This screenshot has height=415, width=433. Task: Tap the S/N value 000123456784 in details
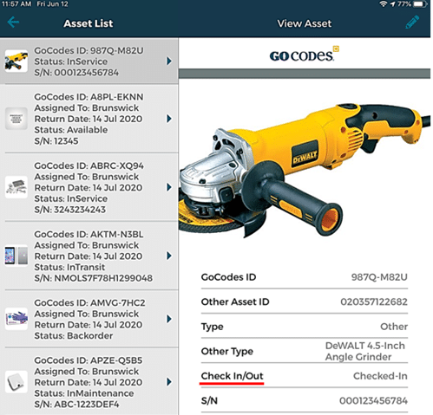[x=373, y=401]
